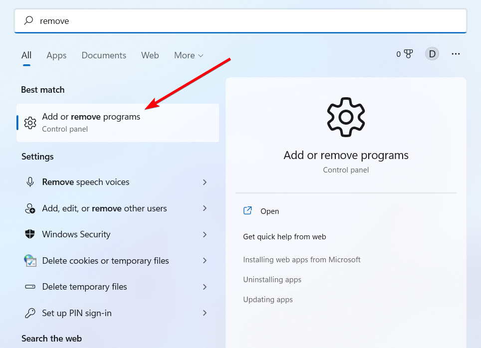Click the search text field containing remove
This screenshot has width=481, height=348.
click(x=240, y=21)
